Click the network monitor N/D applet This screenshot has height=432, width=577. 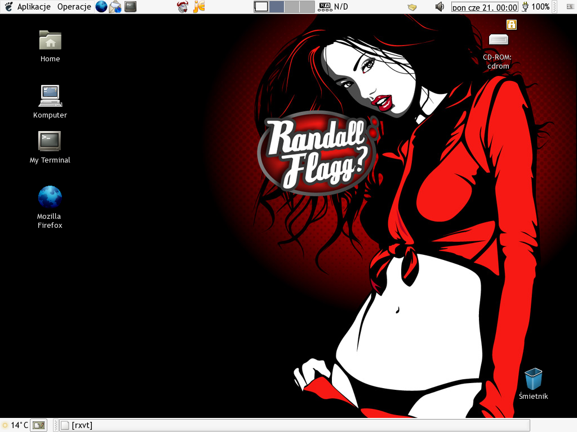coord(332,7)
